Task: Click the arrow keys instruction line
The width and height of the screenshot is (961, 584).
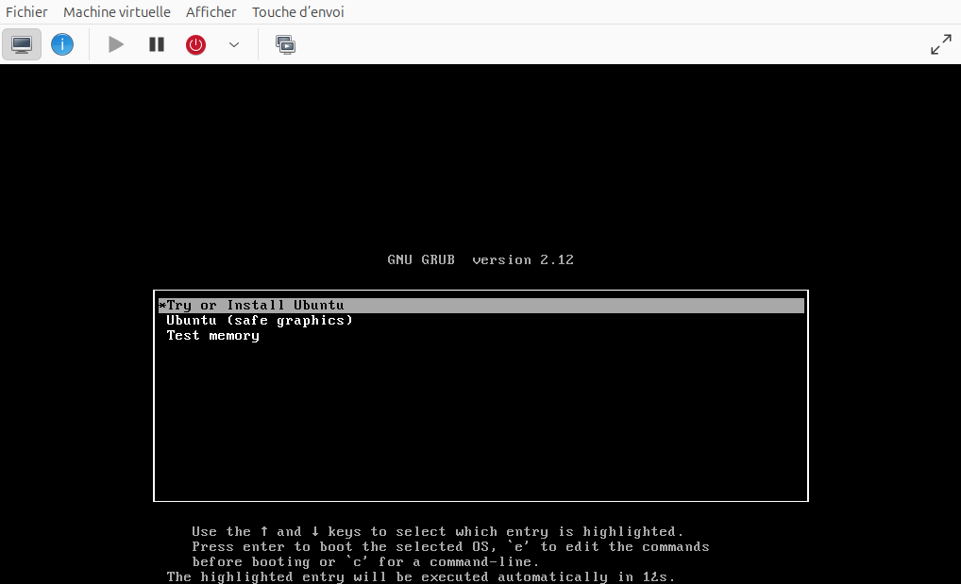Action: [437, 532]
